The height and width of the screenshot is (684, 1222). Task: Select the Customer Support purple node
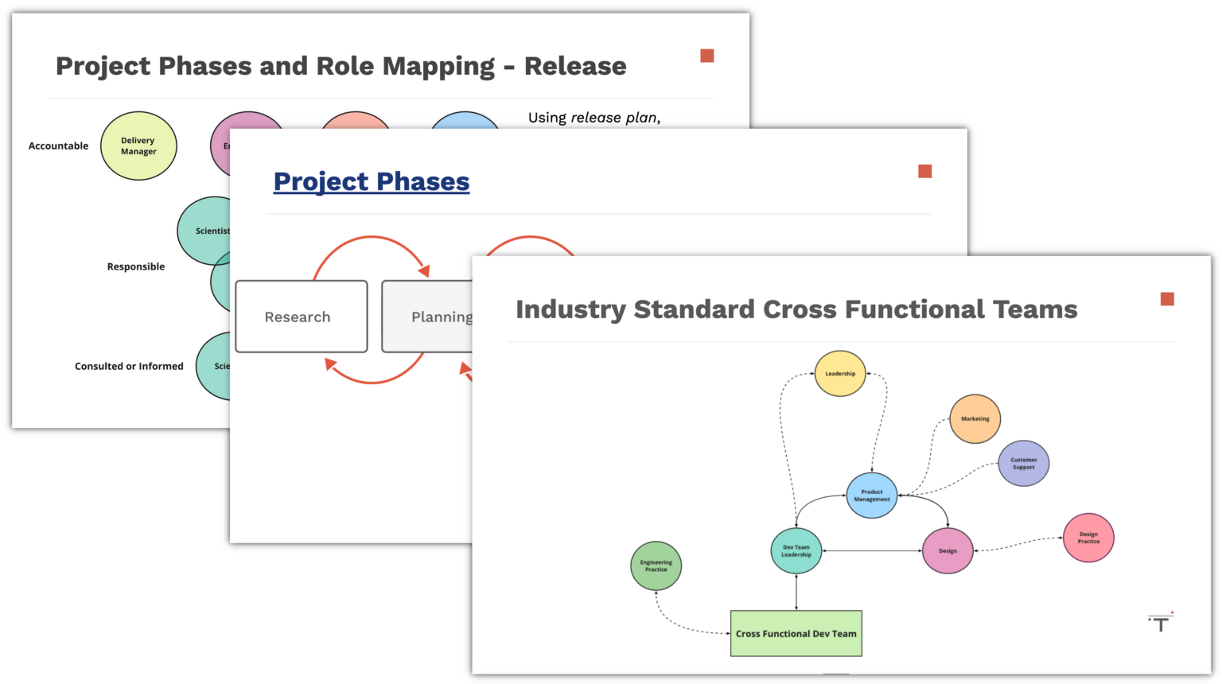(x=1023, y=463)
